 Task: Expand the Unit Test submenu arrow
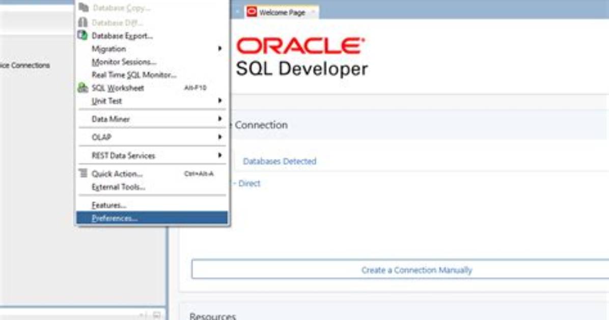click(x=220, y=100)
